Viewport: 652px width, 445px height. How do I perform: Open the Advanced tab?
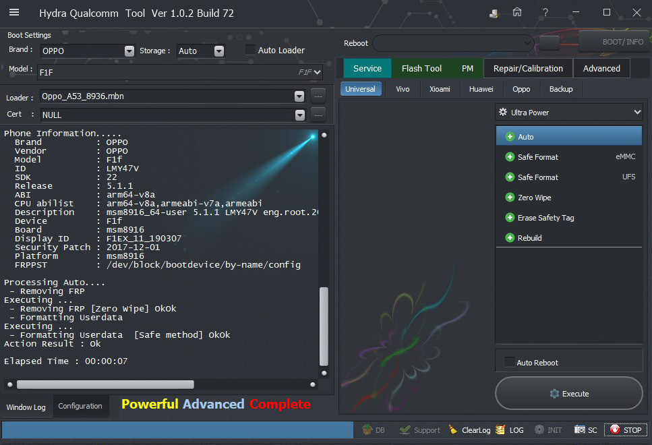point(601,68)
